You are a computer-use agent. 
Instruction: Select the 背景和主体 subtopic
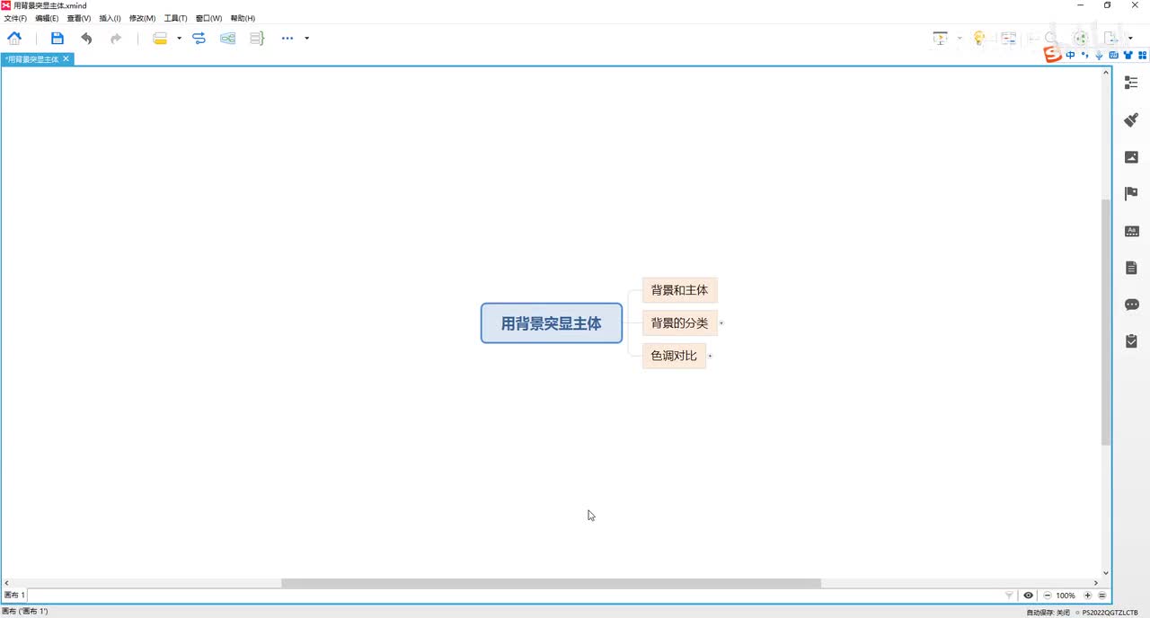click(679, 290)
